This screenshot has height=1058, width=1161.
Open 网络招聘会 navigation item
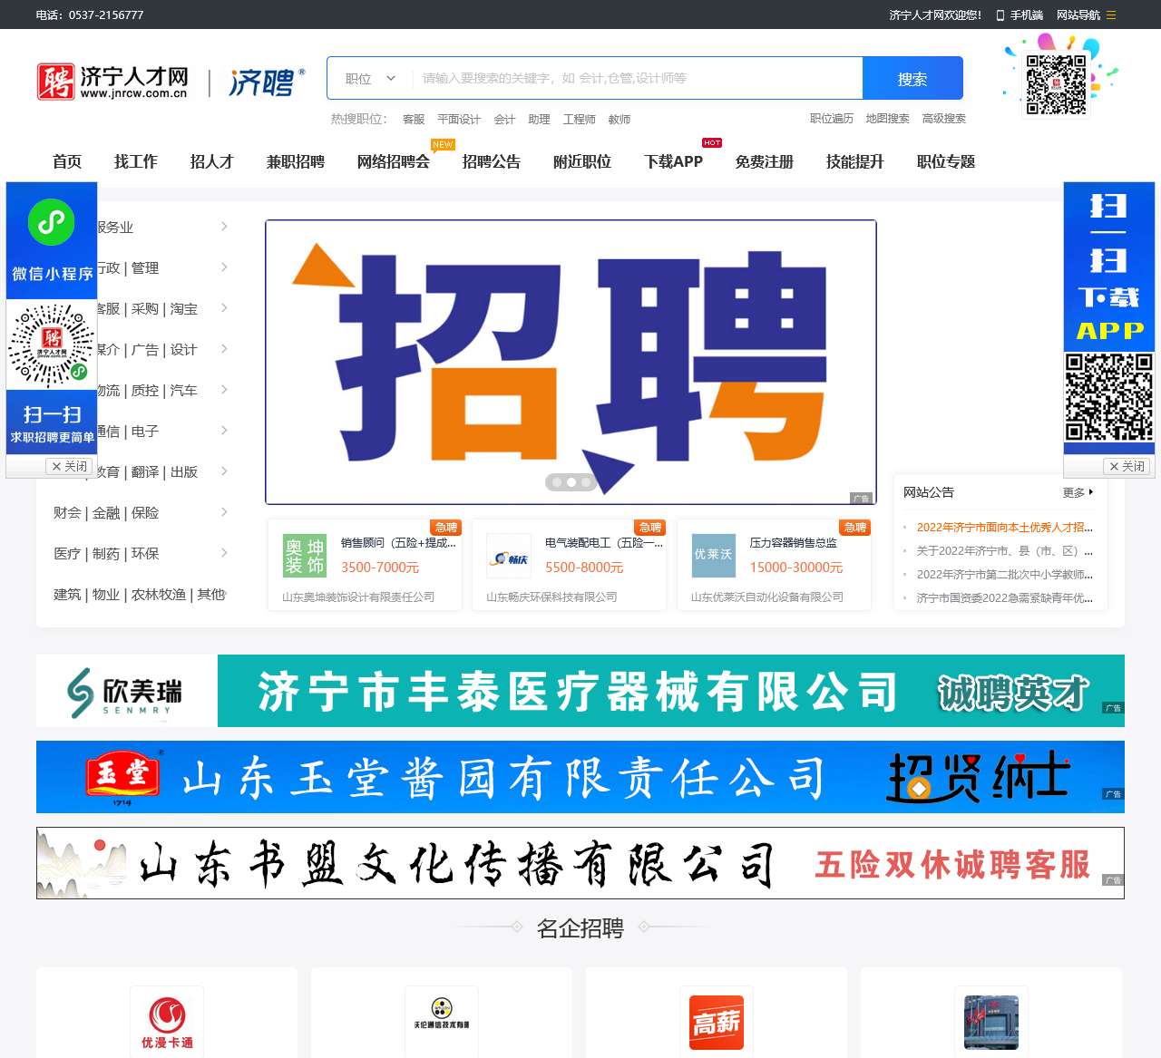point(394,161)
